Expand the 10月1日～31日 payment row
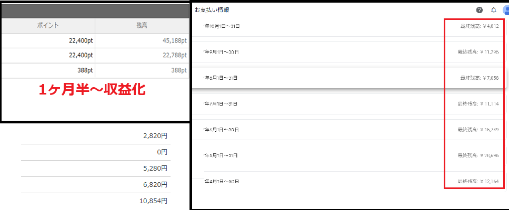The width and height of the screenshot is (509, 210). (x=221, y=26)
